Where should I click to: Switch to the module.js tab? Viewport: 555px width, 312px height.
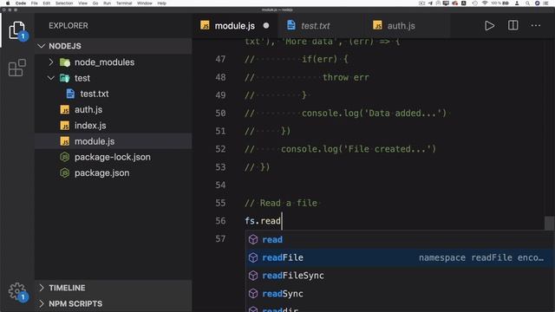235,25
